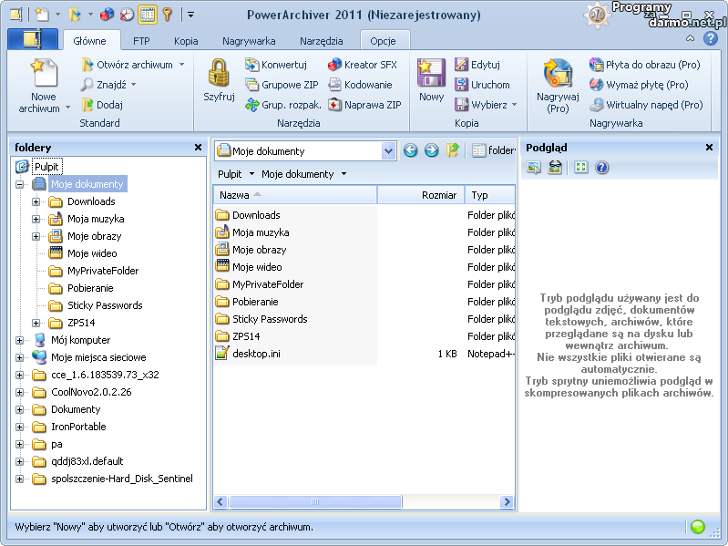This screenshot has width=728, height=546.
Task: Open the Otwórz archiwum dropdown arrow
Action: pos(181,65)
